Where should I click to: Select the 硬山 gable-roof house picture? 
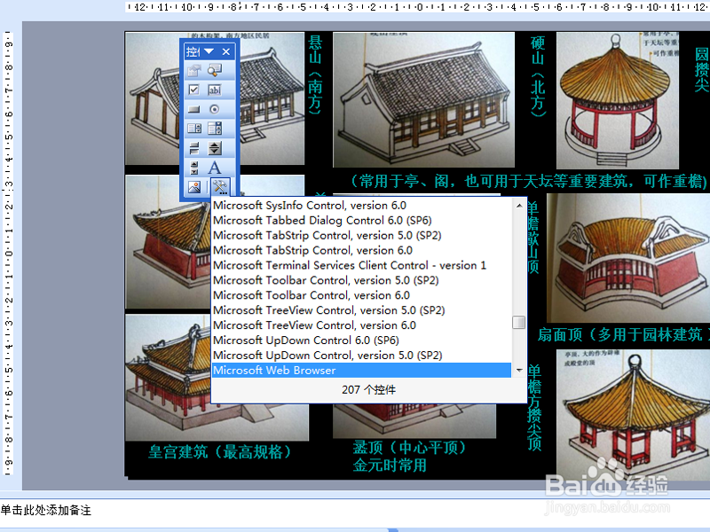point(424,99)
